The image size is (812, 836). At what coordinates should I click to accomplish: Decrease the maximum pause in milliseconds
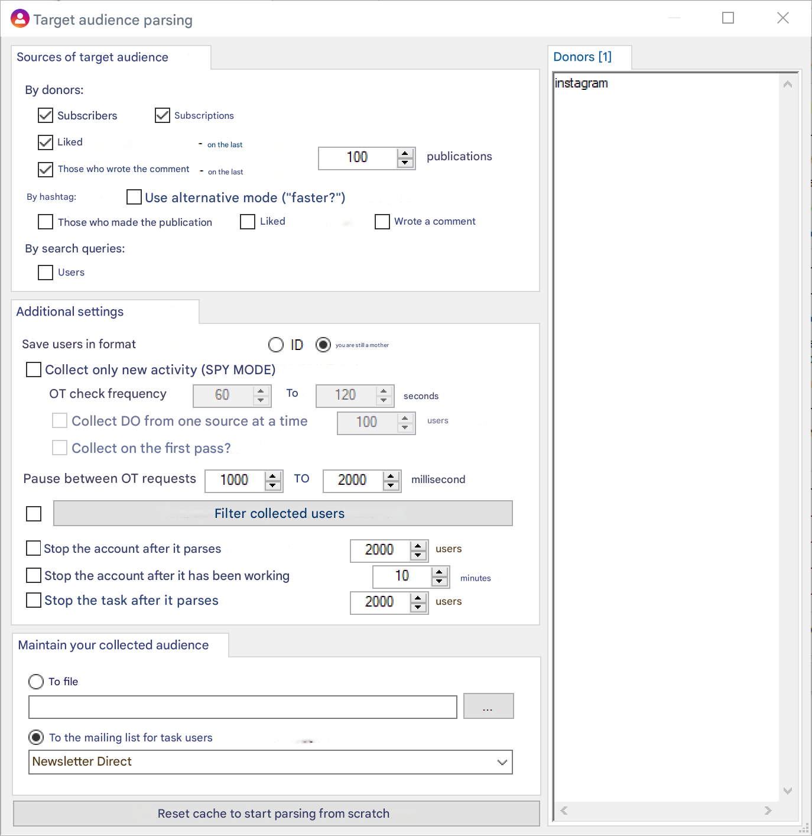[391, 485]
